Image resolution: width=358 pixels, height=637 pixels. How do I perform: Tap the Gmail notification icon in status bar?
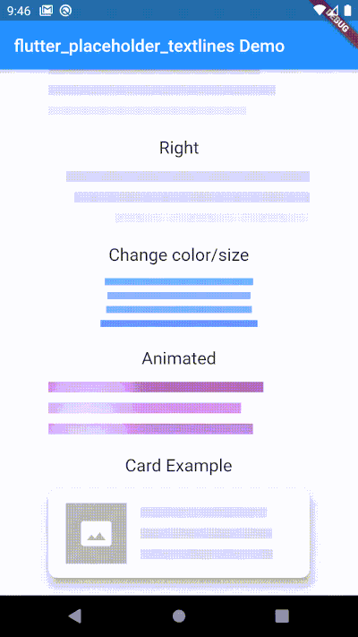coord(46,11)
